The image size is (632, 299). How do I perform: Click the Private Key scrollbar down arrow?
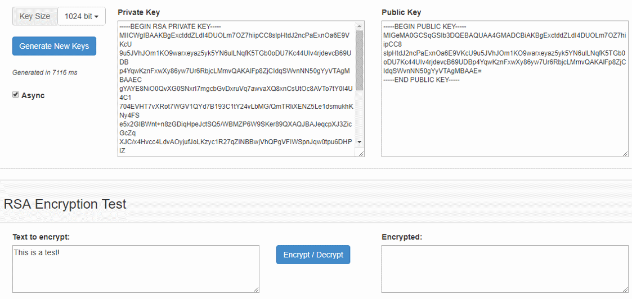360,142
